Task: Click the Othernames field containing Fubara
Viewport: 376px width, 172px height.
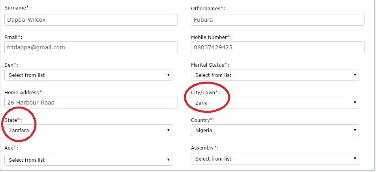Action: (x=278, y=20)
